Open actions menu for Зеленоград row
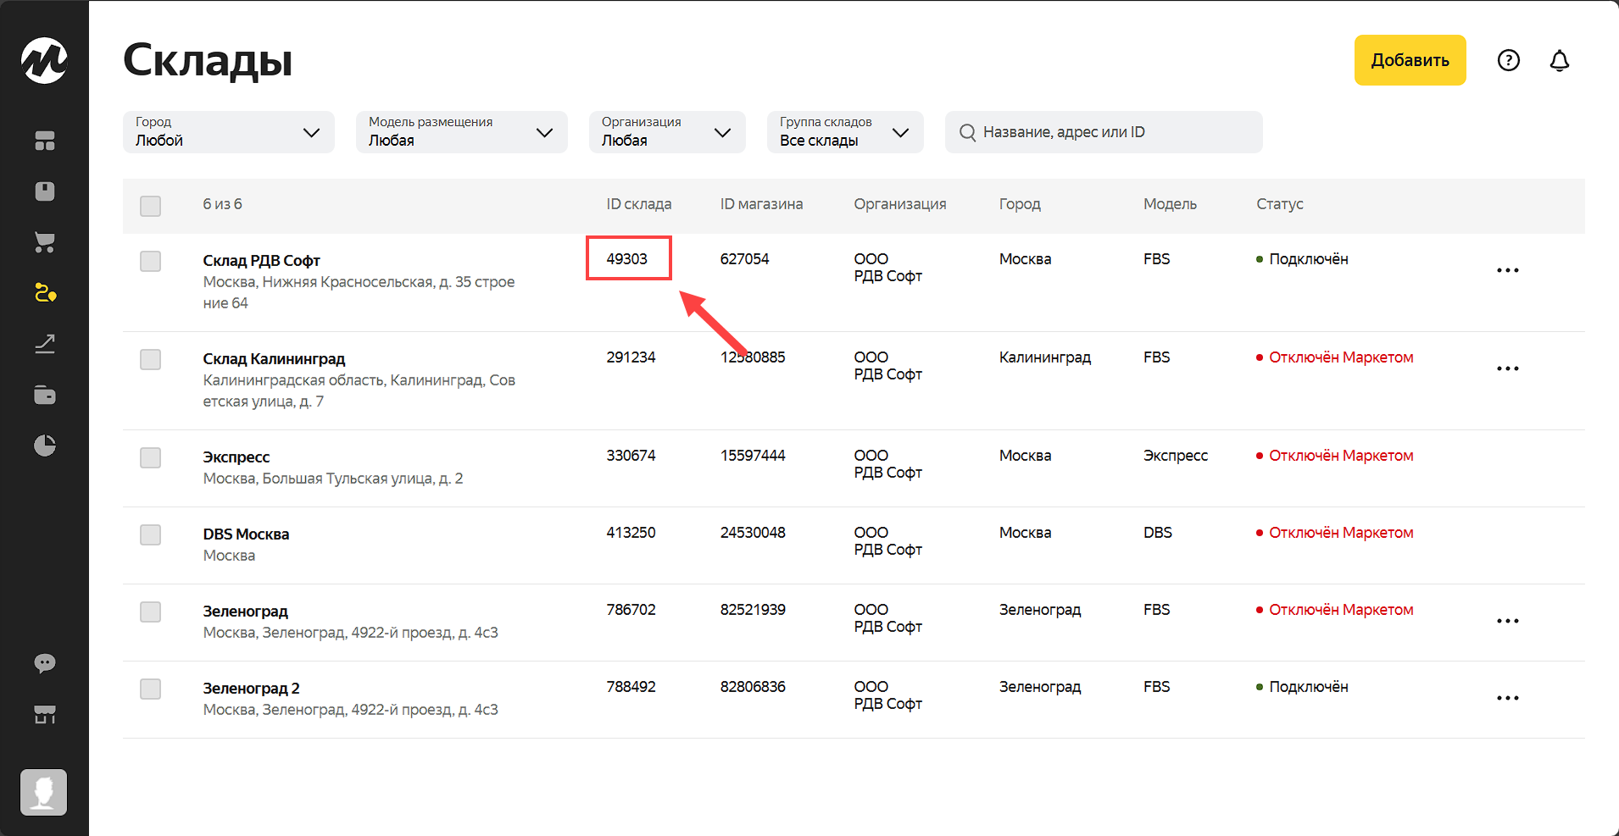1619x836 pixels. (1508, 621)
